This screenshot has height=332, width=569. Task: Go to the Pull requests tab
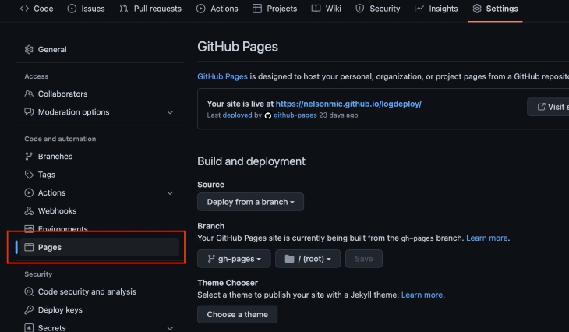150,9
